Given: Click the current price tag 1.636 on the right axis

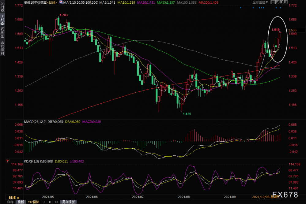Looking at the screenshot, I should [x=292, y=30].
